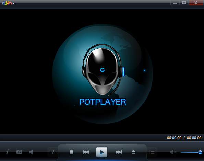Image resolution: width=204 pixels, height=161 pixels.
Task: Toggle the playlist panel icon
Action: tap(152, 152)
